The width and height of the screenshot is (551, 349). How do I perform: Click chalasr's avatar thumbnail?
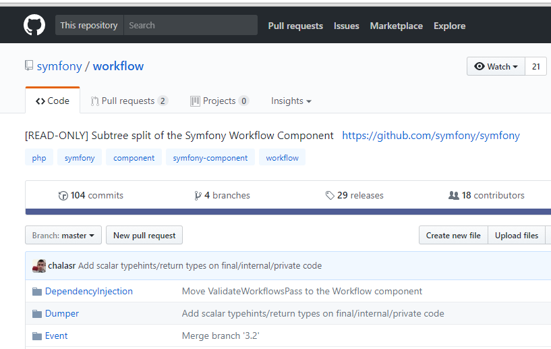click(x=39, y=266)
